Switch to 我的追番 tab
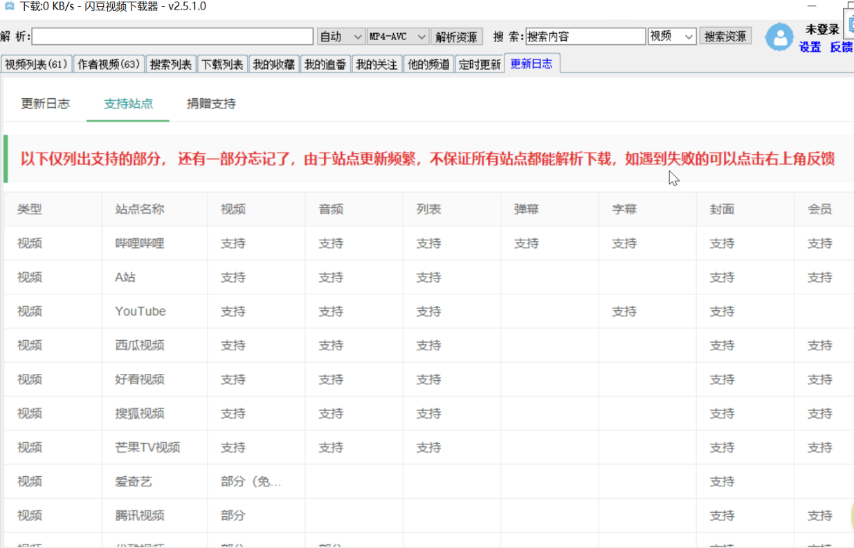854x548 pixels. click(325, 64)
